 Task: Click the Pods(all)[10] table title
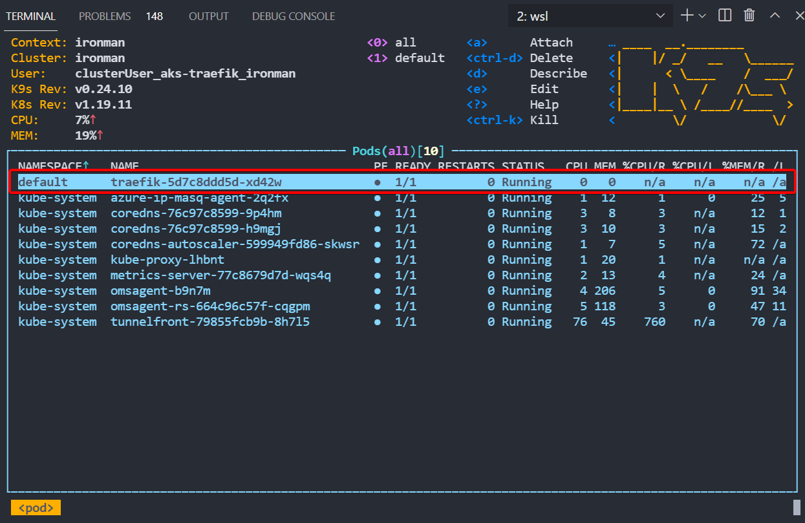pos(398,151)
